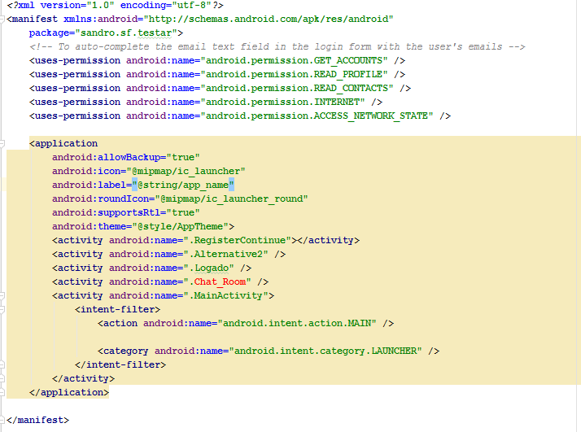The width and height of the screenshot is (581, 432).
Task: Click "@string/app_name" label value
Action: (x=183, y=185)
